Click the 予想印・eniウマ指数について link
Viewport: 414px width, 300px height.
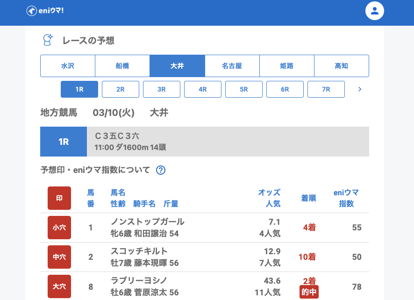pos(95,170)
